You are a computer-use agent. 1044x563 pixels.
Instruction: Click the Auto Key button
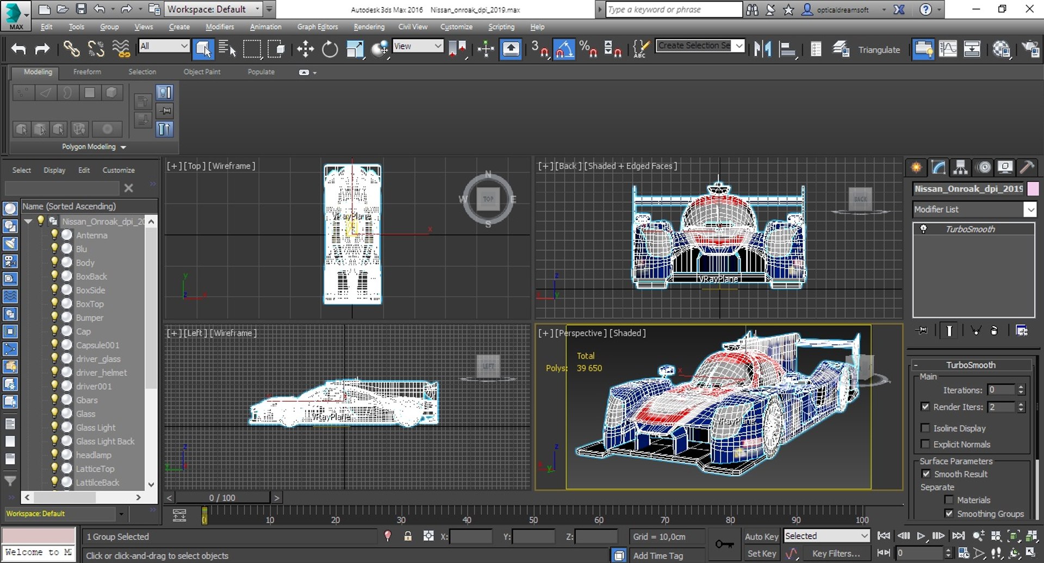tap(761, 536)
